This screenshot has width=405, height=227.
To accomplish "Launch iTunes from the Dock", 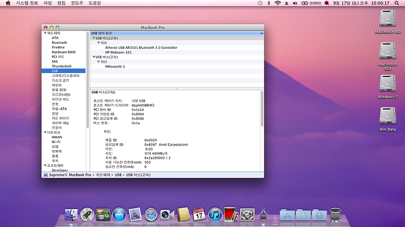I will (215, 215).
